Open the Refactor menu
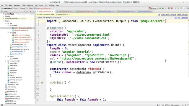 click(30, 5)
